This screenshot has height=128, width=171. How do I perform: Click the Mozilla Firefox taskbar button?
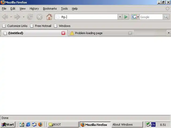[x=95, y=125]
